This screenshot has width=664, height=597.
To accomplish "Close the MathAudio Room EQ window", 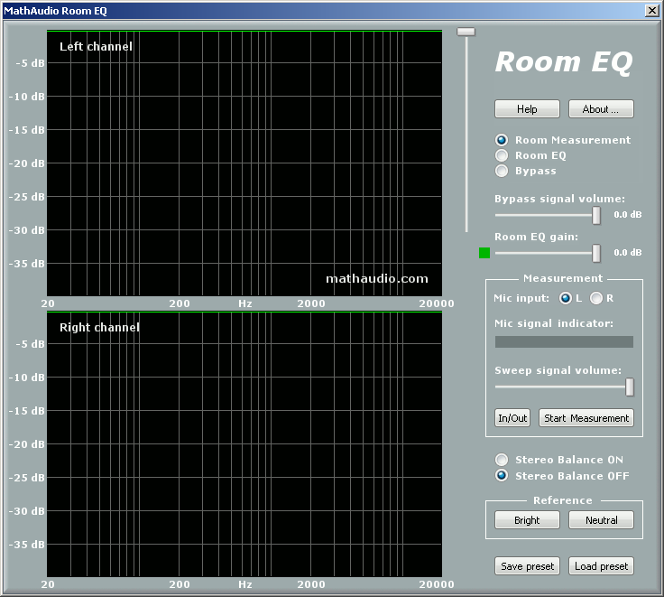I will [651, 11].
